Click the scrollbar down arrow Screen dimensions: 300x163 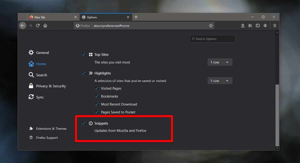277,148
